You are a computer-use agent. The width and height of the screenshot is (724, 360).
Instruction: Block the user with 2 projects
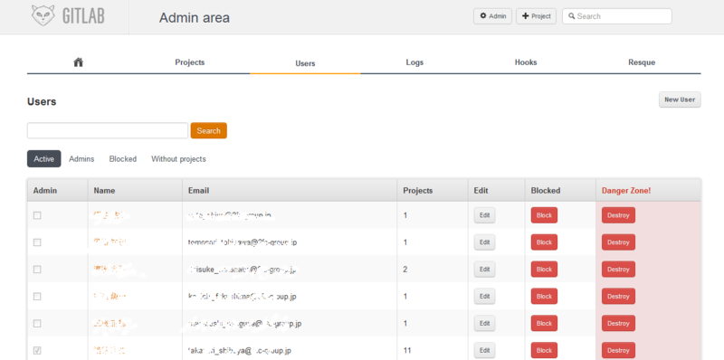coord(544,269)
